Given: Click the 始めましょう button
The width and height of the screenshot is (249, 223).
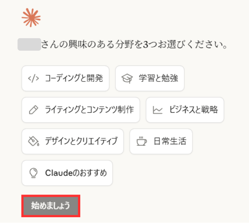Looking at the screenshot, I should point(51,206).
